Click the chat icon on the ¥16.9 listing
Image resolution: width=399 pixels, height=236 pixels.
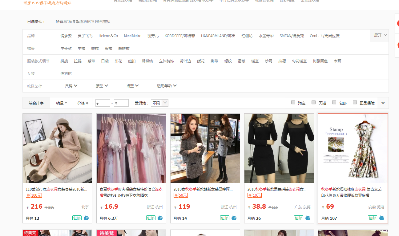[x=160, y=218]
